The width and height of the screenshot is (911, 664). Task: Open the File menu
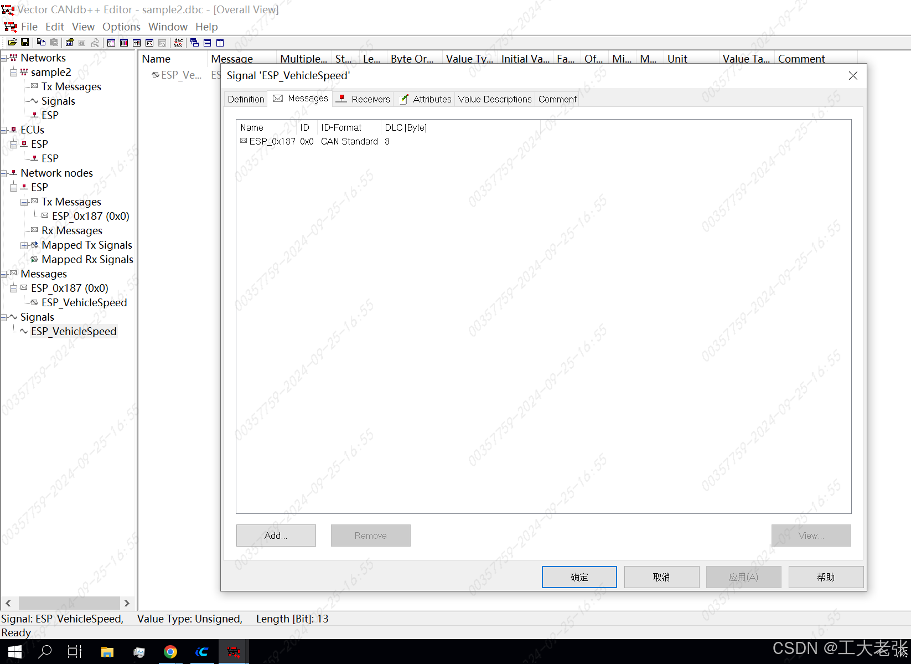point(29,27)
